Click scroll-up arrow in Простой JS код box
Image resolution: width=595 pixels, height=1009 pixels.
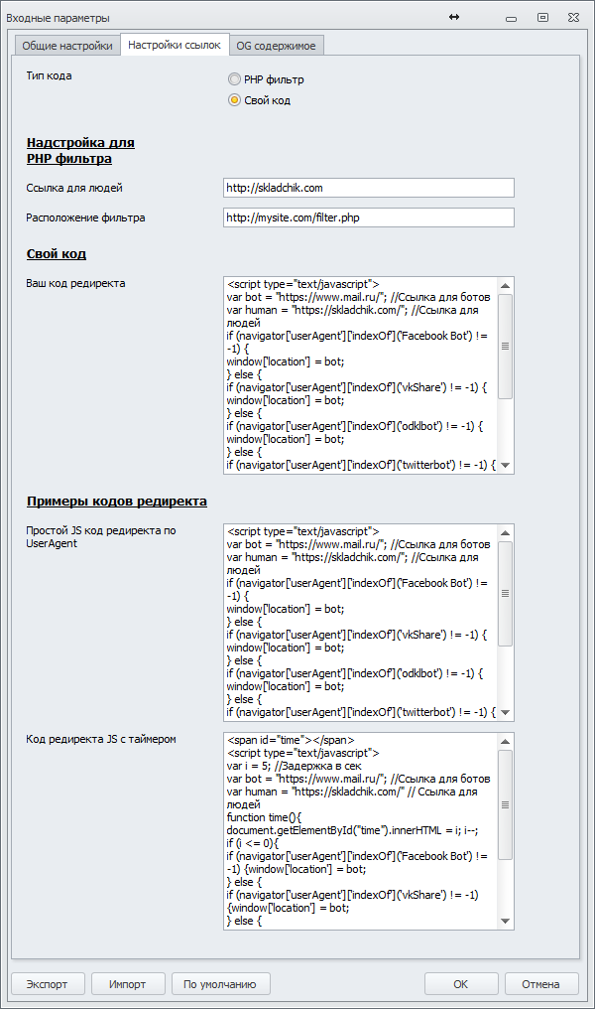505,531
